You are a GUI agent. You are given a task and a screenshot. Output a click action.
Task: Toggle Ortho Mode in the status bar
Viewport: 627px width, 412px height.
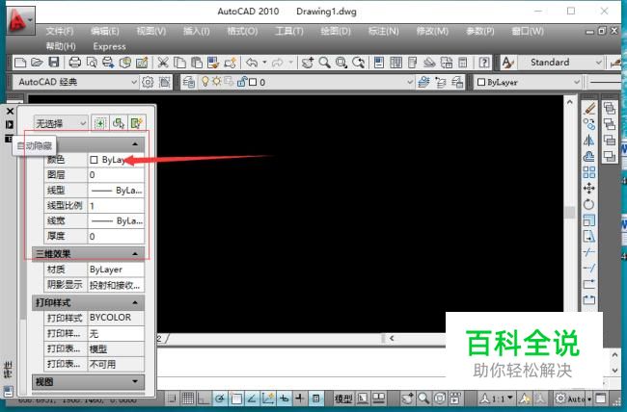[x=204, y=398]
